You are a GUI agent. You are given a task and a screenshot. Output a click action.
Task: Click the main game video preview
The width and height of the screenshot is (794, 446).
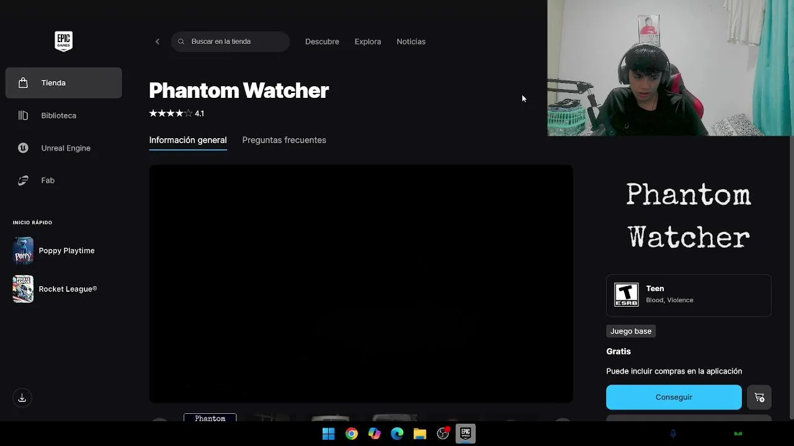(361, 284)
